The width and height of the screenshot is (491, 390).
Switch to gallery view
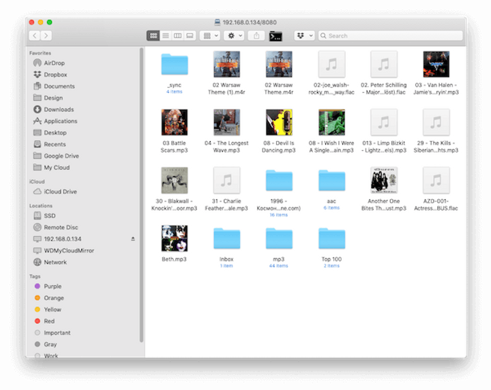[190, 35]
